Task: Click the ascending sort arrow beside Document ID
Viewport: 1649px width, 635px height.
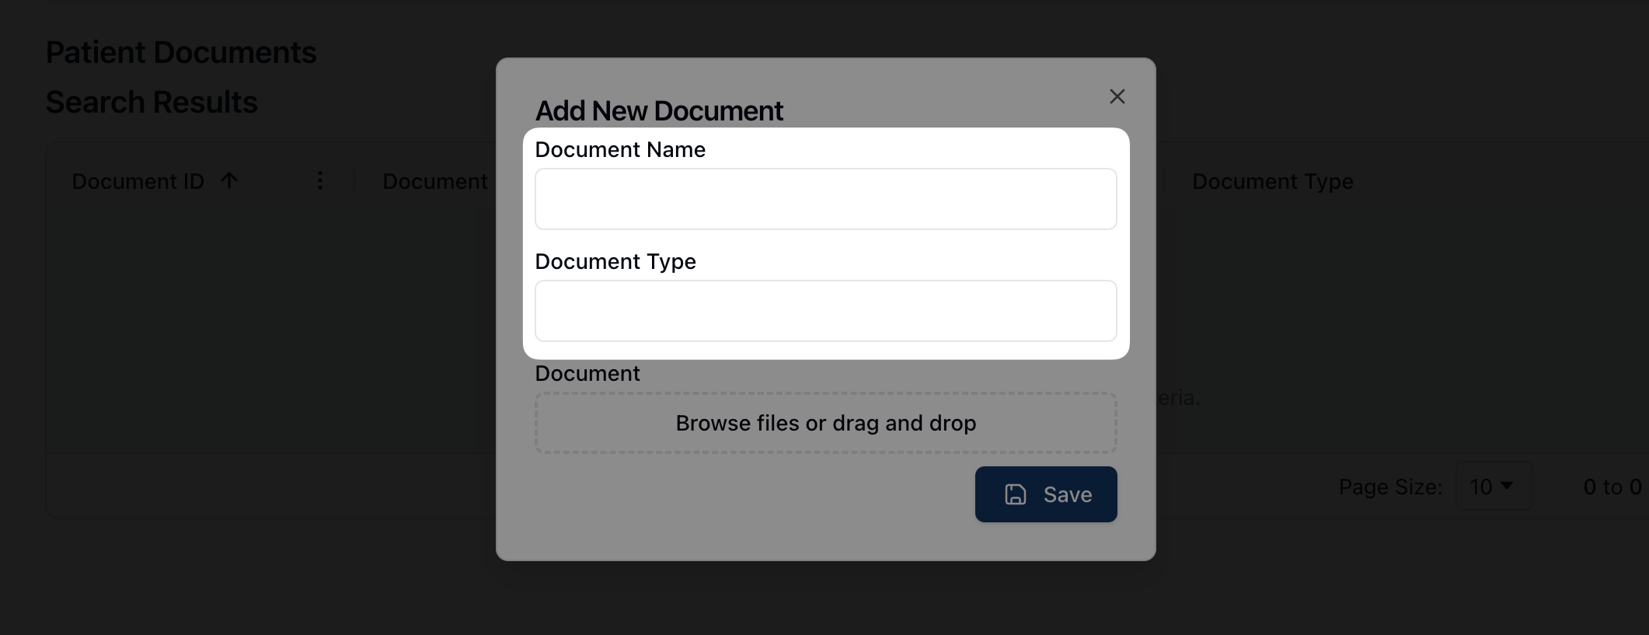Action: (x=229, y=181)
